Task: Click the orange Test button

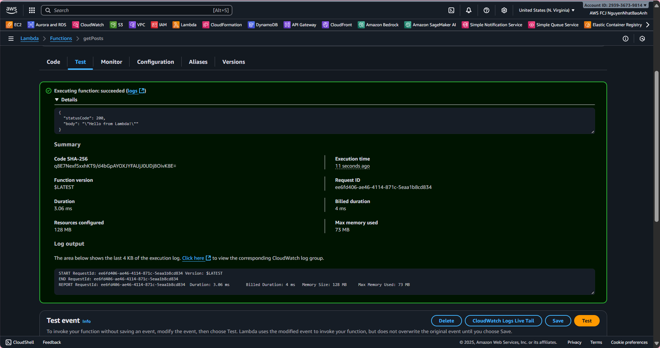Action: [587, 321]
